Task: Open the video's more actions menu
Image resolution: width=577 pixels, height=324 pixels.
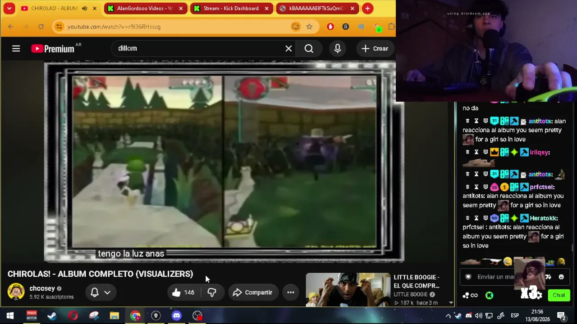Action: [291, 292]
